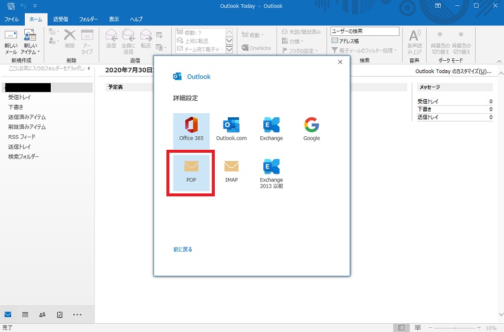Click the ユーザーの検索 search field
Viewport: 504px width, 332px height.
pyautogui.click(x=364, y=31)
